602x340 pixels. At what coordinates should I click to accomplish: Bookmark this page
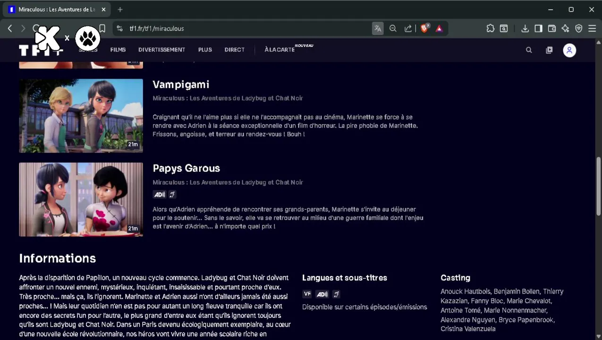[x=102, y=28]
